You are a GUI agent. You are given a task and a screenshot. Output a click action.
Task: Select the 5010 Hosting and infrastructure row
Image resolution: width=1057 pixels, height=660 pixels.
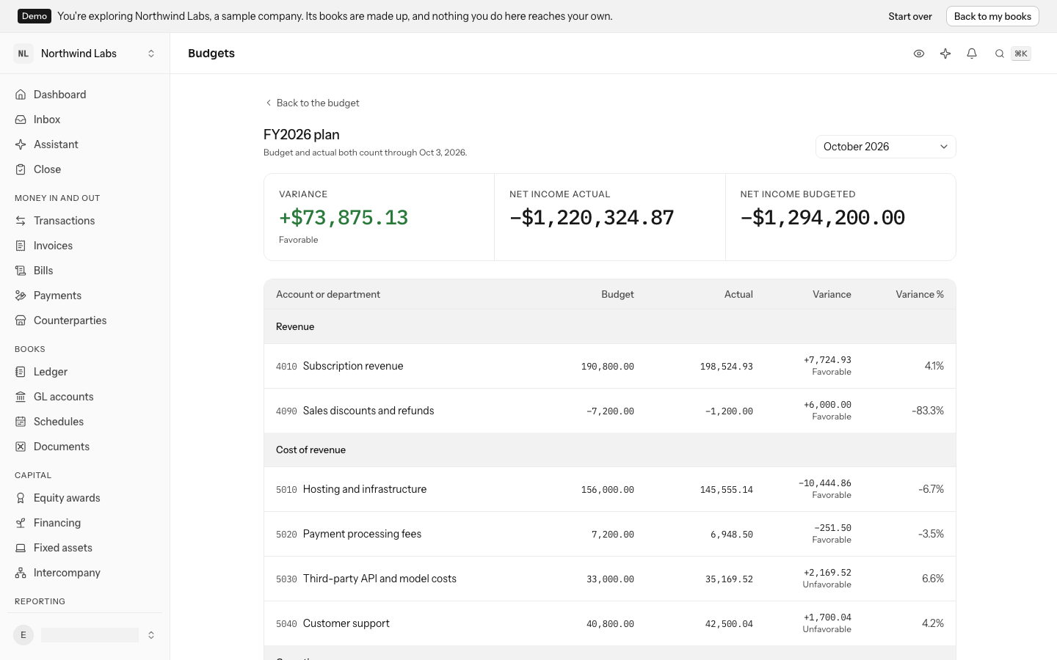(610, 489)
